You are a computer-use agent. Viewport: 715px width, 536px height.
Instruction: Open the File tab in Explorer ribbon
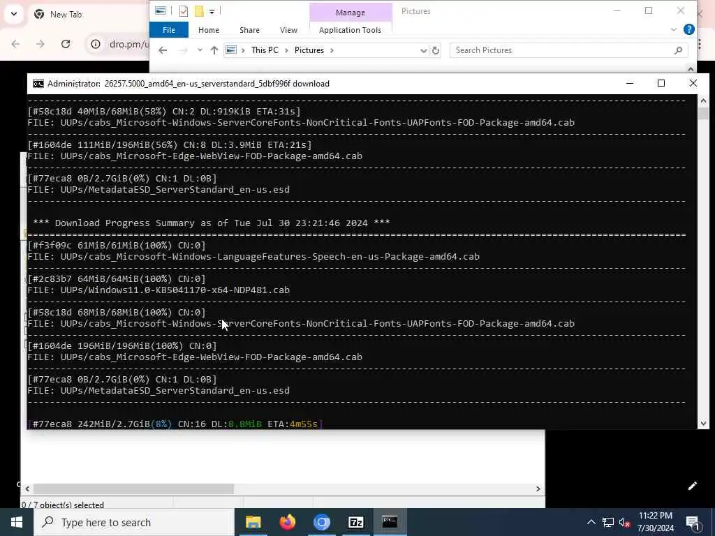pos(169,30)
